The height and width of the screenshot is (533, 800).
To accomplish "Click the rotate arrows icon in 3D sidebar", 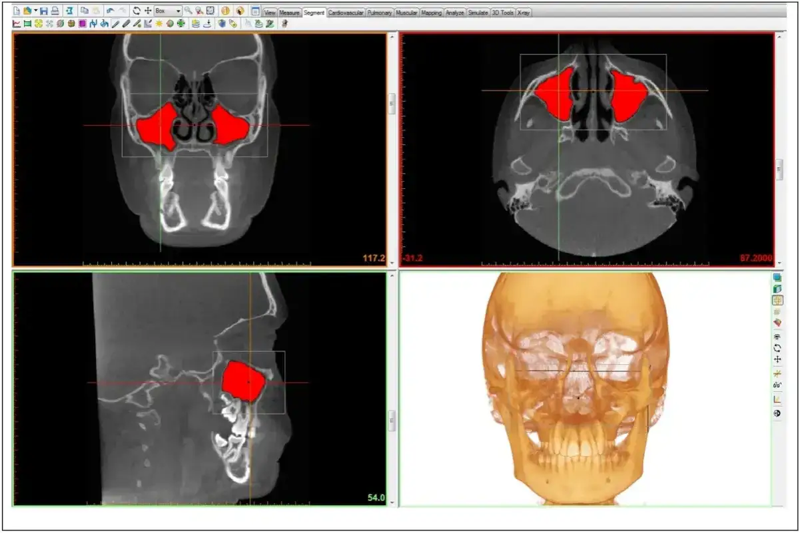I will 777,348.
